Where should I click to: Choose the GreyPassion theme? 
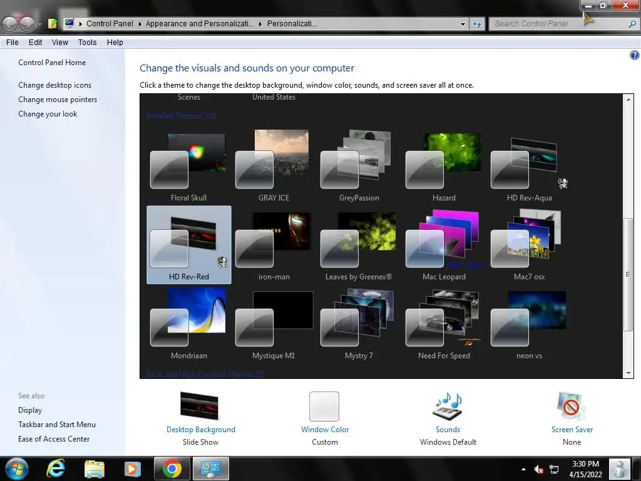click(x=359, y=165)
